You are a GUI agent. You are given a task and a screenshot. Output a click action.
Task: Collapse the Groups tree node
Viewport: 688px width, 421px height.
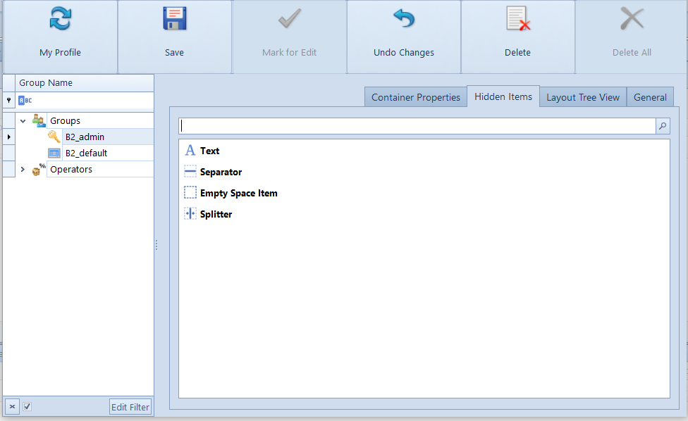pyautogui.click(x=23, y=121)
